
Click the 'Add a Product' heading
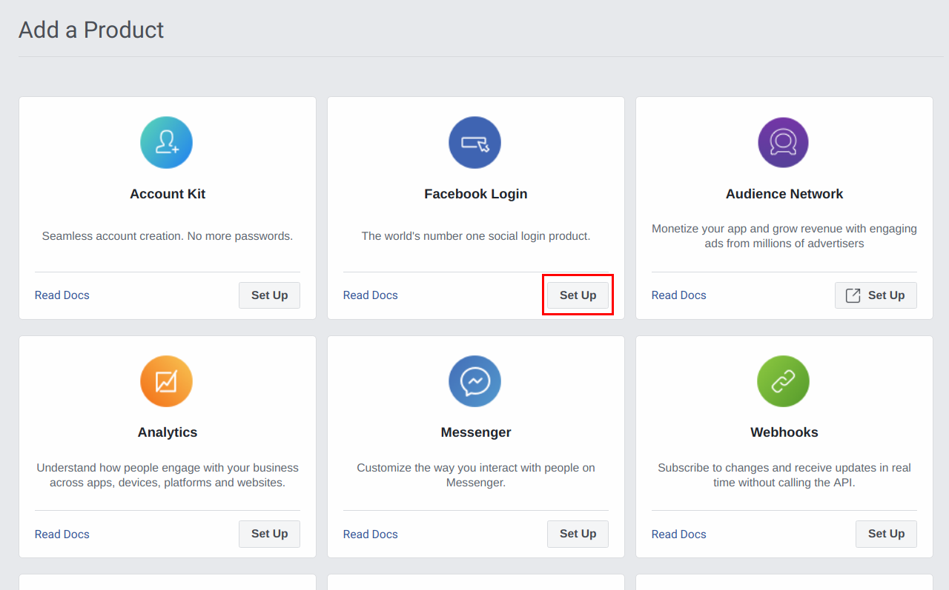[91, 30]
